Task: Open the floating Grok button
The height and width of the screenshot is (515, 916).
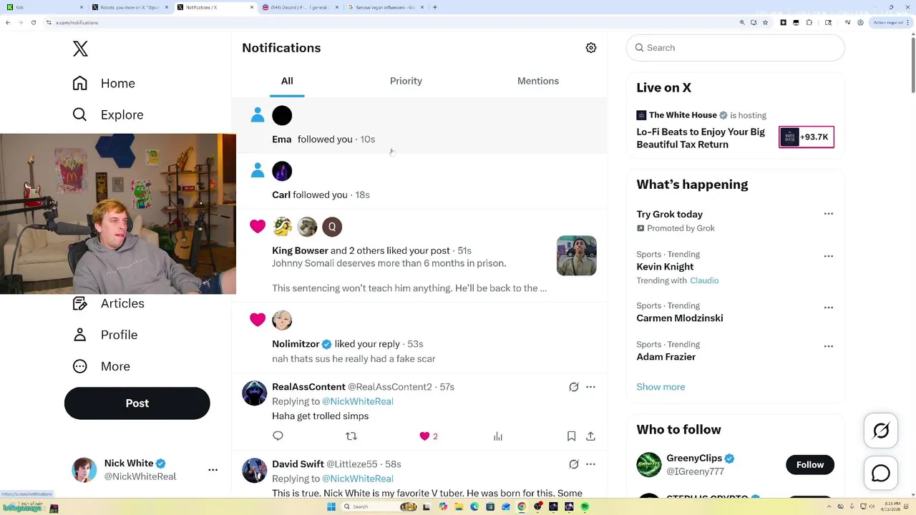Action: tap(881, 431)
